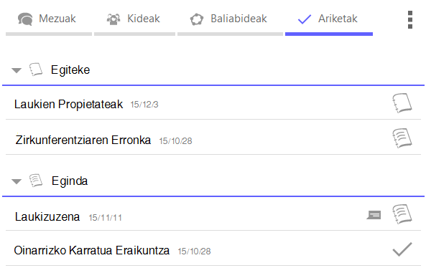
Task: Collapse the Eginda section arrow
Action: 17,181
